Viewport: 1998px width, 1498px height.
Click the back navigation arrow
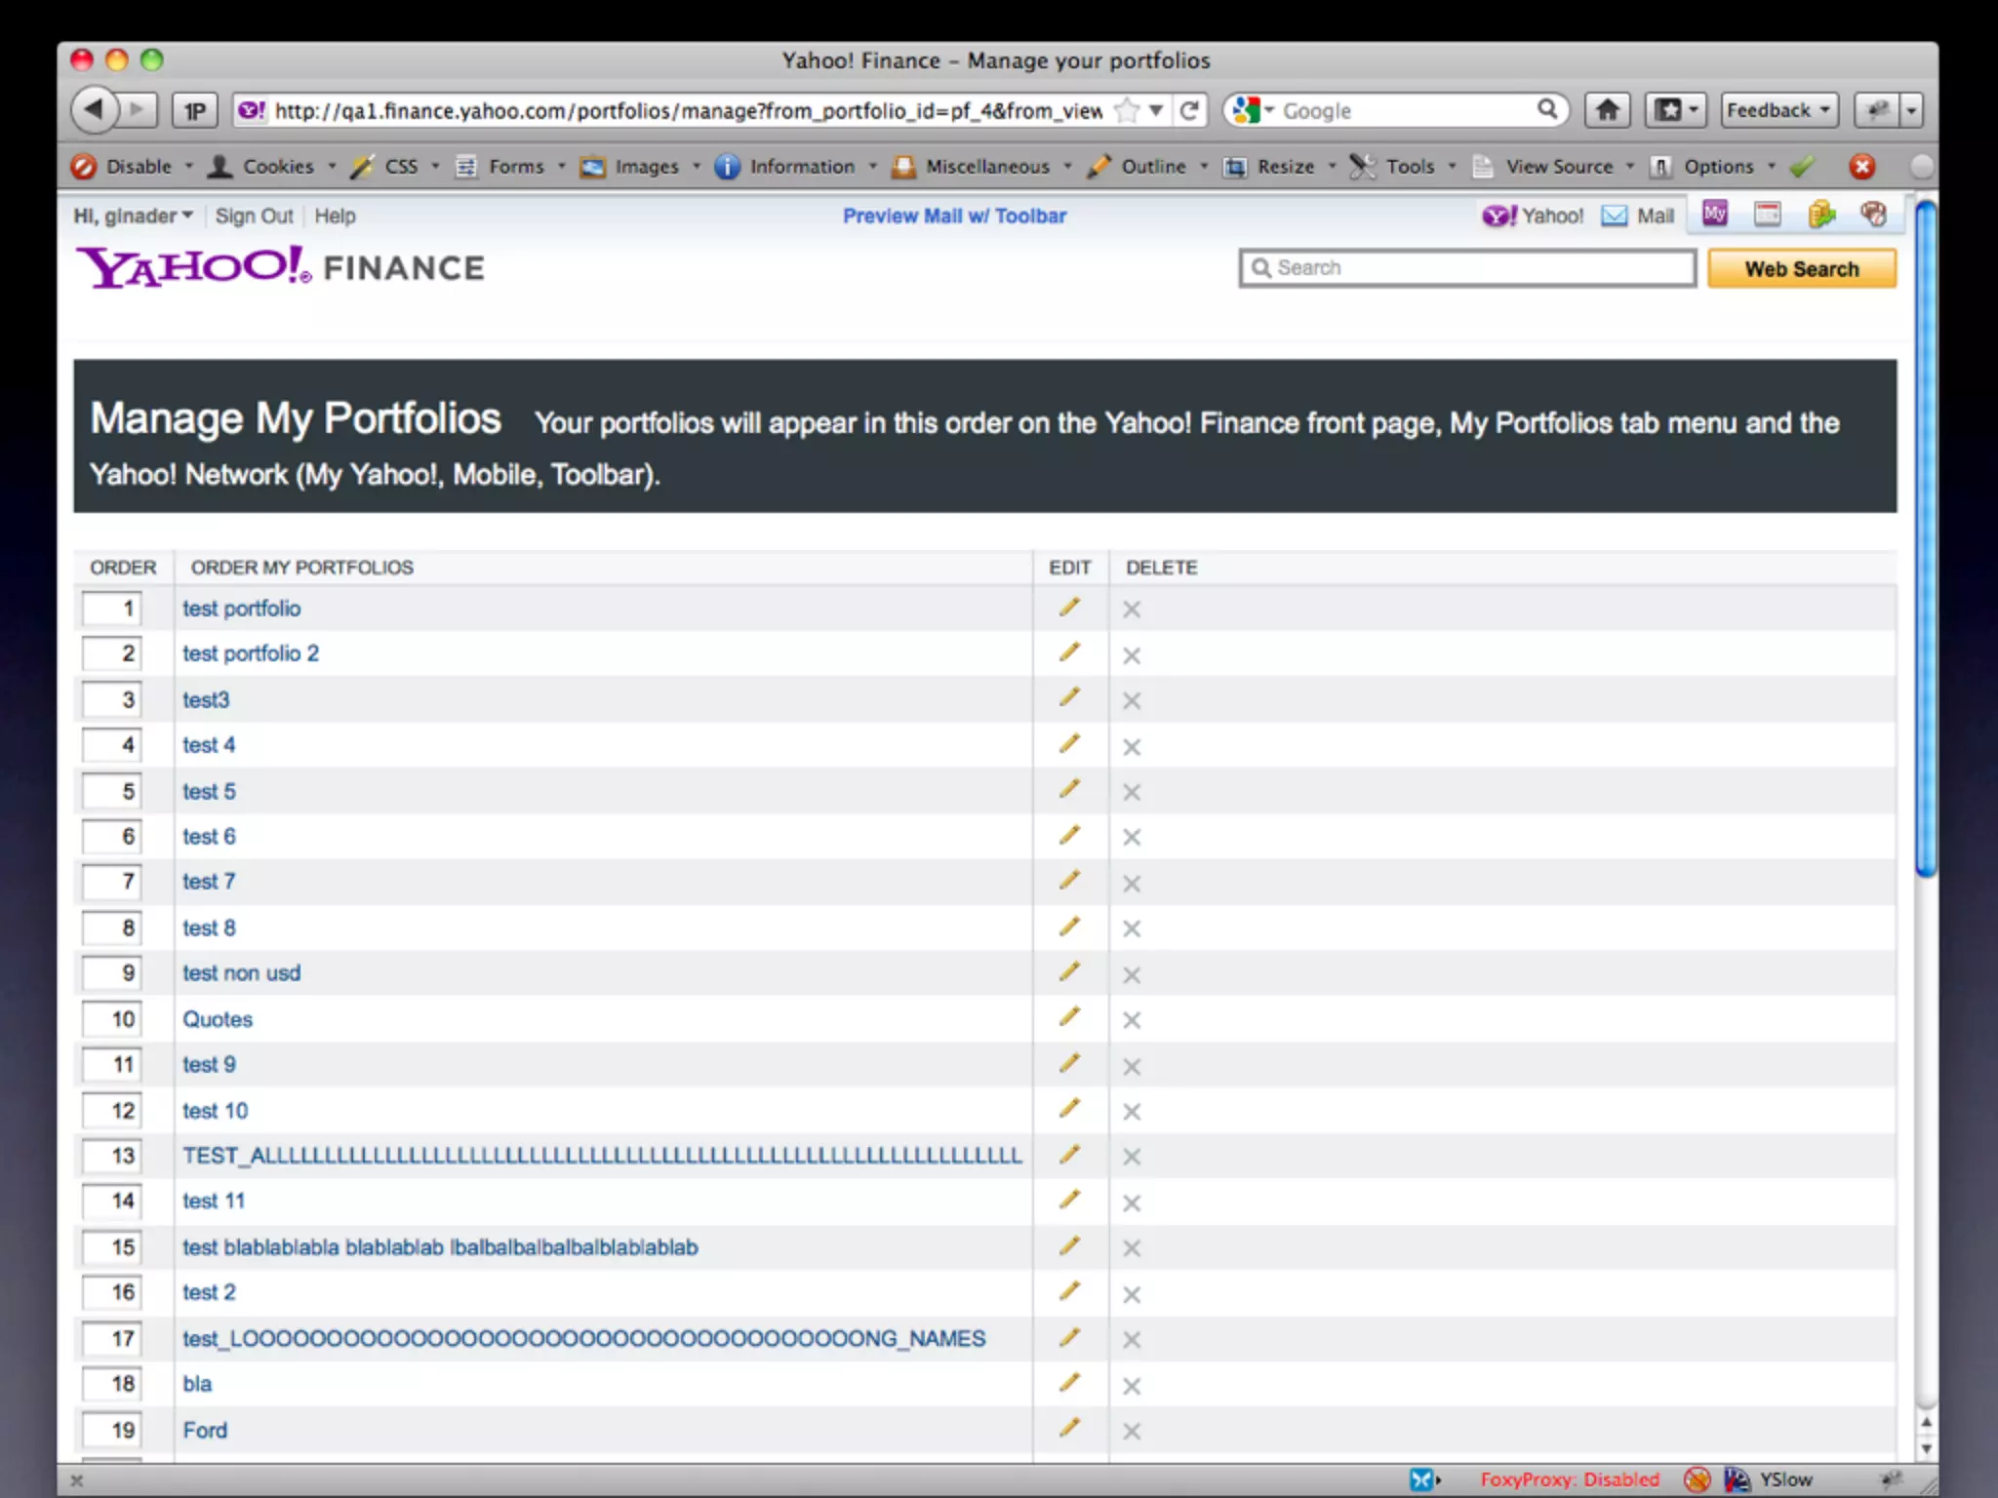click(x=95, y=109)
